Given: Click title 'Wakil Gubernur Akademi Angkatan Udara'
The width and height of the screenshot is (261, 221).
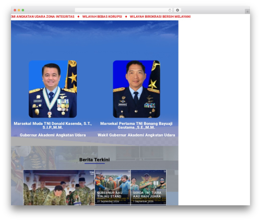Looking at the screenshot, I should [136, 135].
